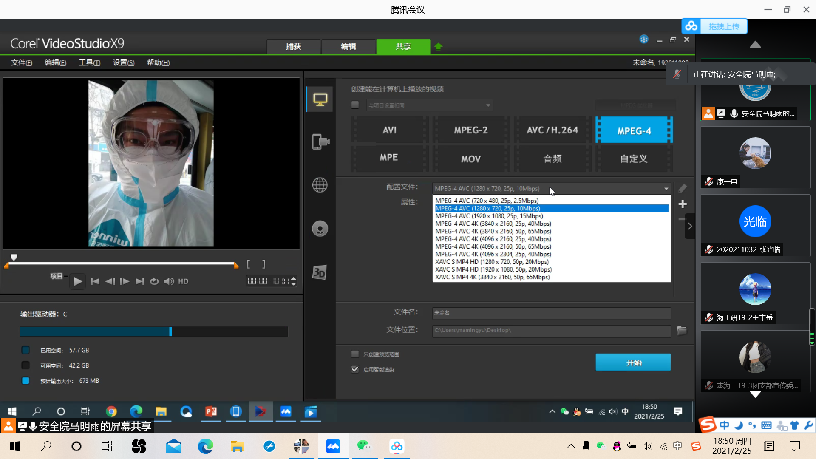Choose the AVC / H.264 format button

click(x=552, y=130)
